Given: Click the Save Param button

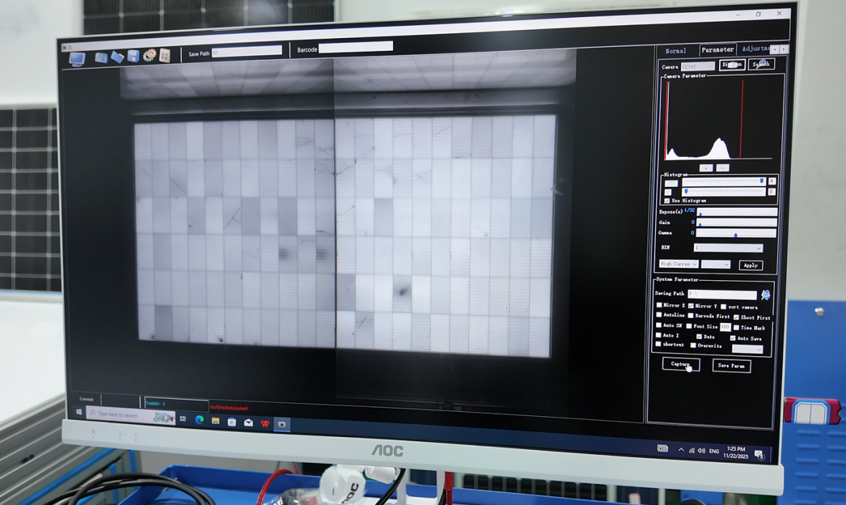Looking at the screenshot, I should point(732,366).
